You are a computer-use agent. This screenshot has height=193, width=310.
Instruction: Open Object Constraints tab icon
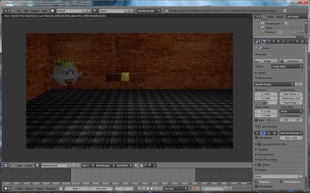pyautogui.click(x=283, y=41)
